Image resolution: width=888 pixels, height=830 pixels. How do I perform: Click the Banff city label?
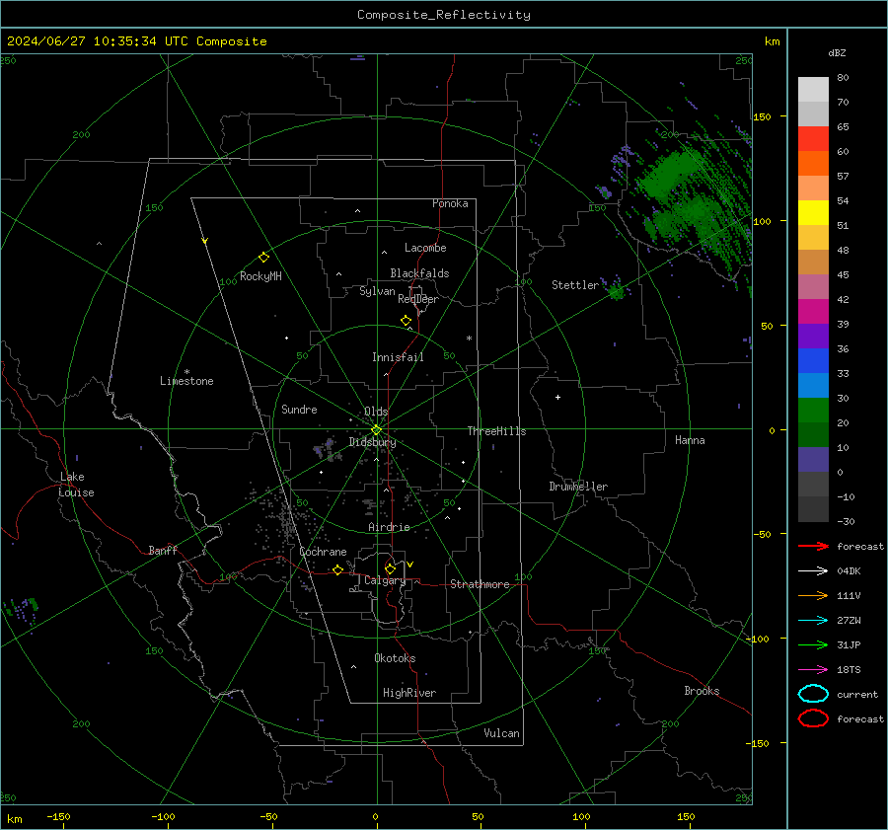tap(163, 551)
